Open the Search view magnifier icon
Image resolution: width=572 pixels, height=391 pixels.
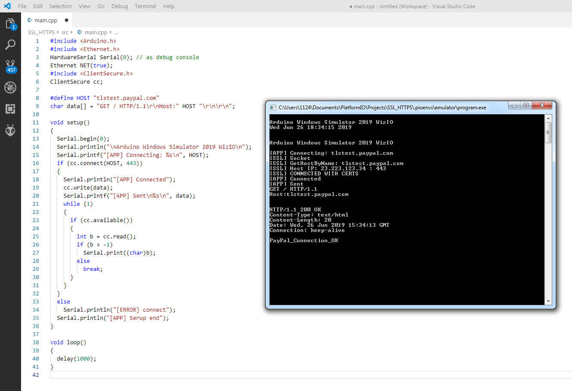[x=10, y=45]
